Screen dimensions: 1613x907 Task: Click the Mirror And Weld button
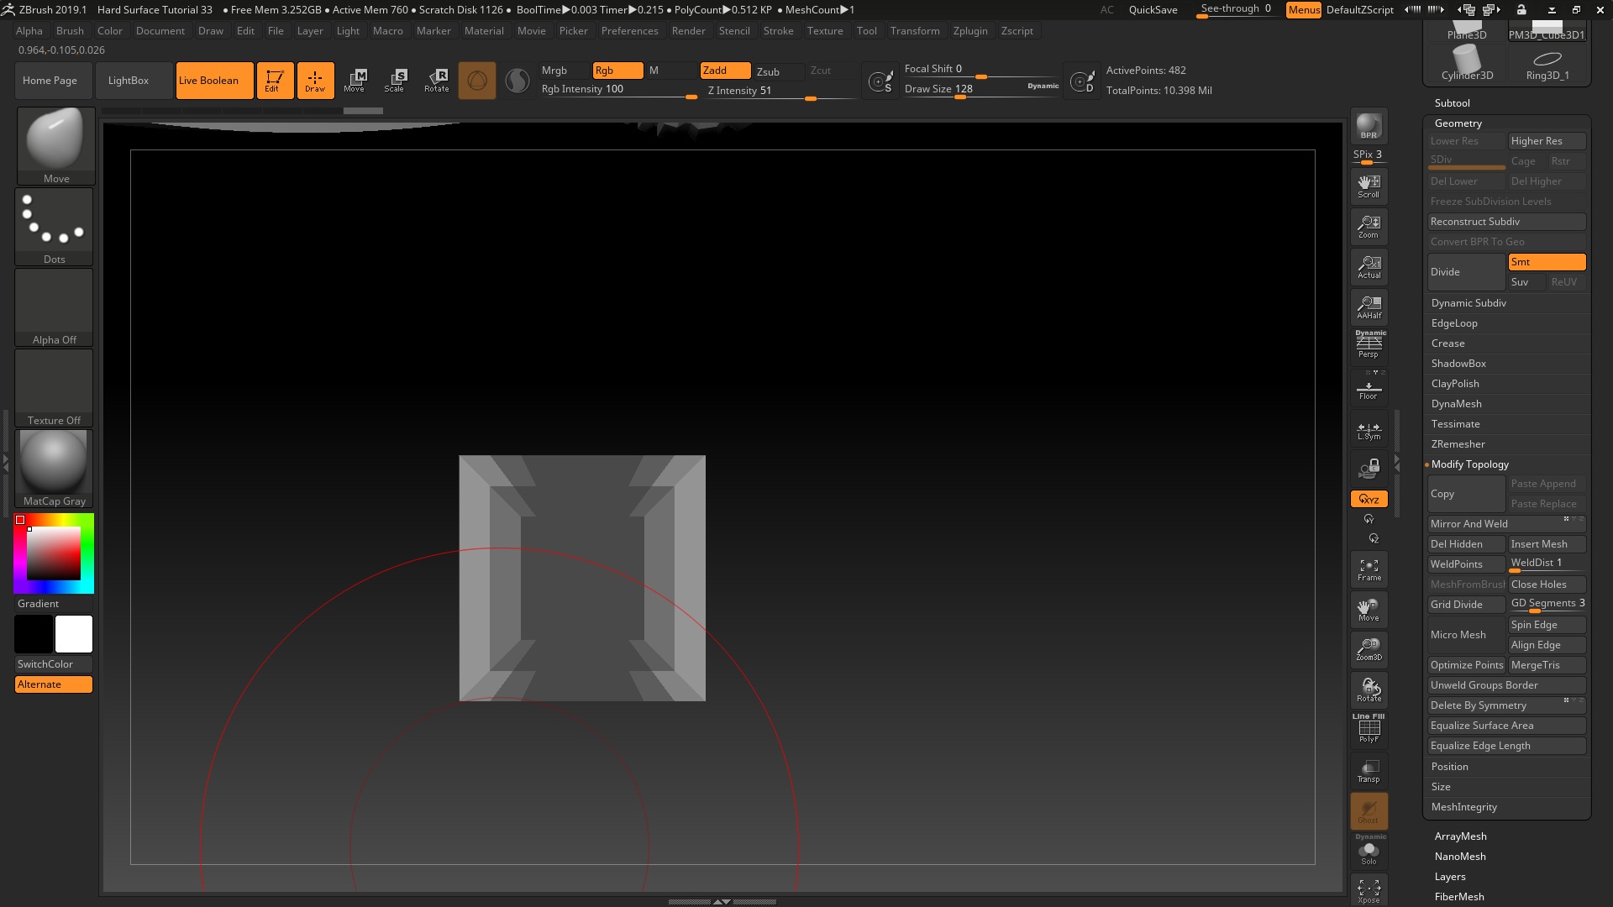pos(1506,524)
